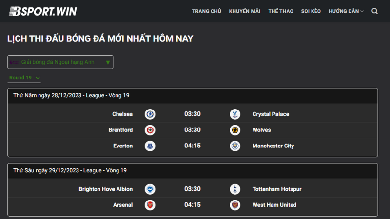Click the BSPORT.WIN logo
This screenshot has height=219, width=390.
click(x=43, y=11)
